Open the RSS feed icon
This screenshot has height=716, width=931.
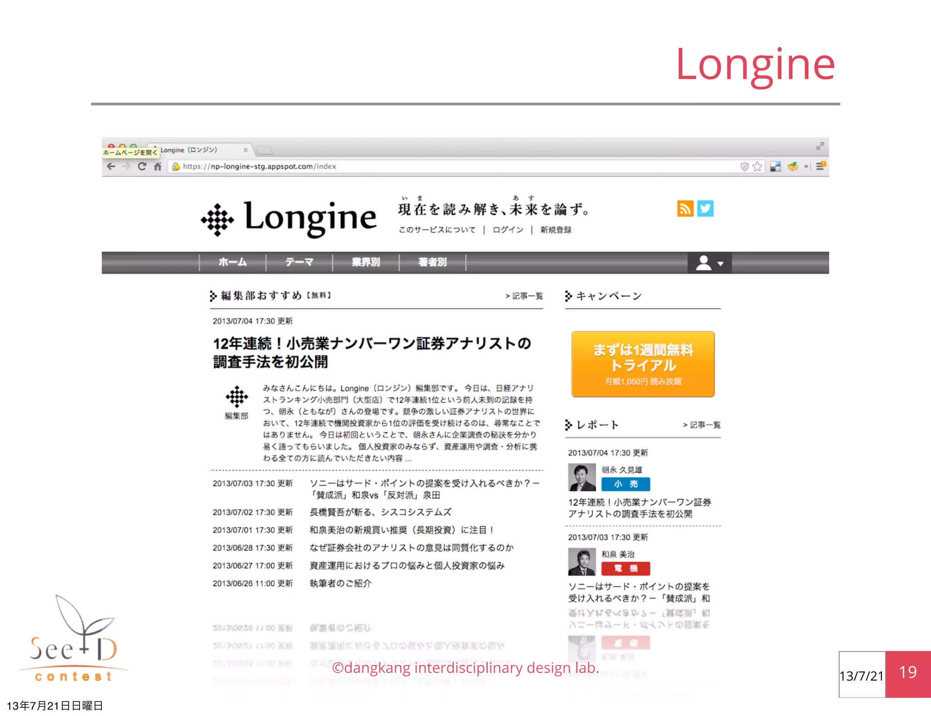click(685, 209)
